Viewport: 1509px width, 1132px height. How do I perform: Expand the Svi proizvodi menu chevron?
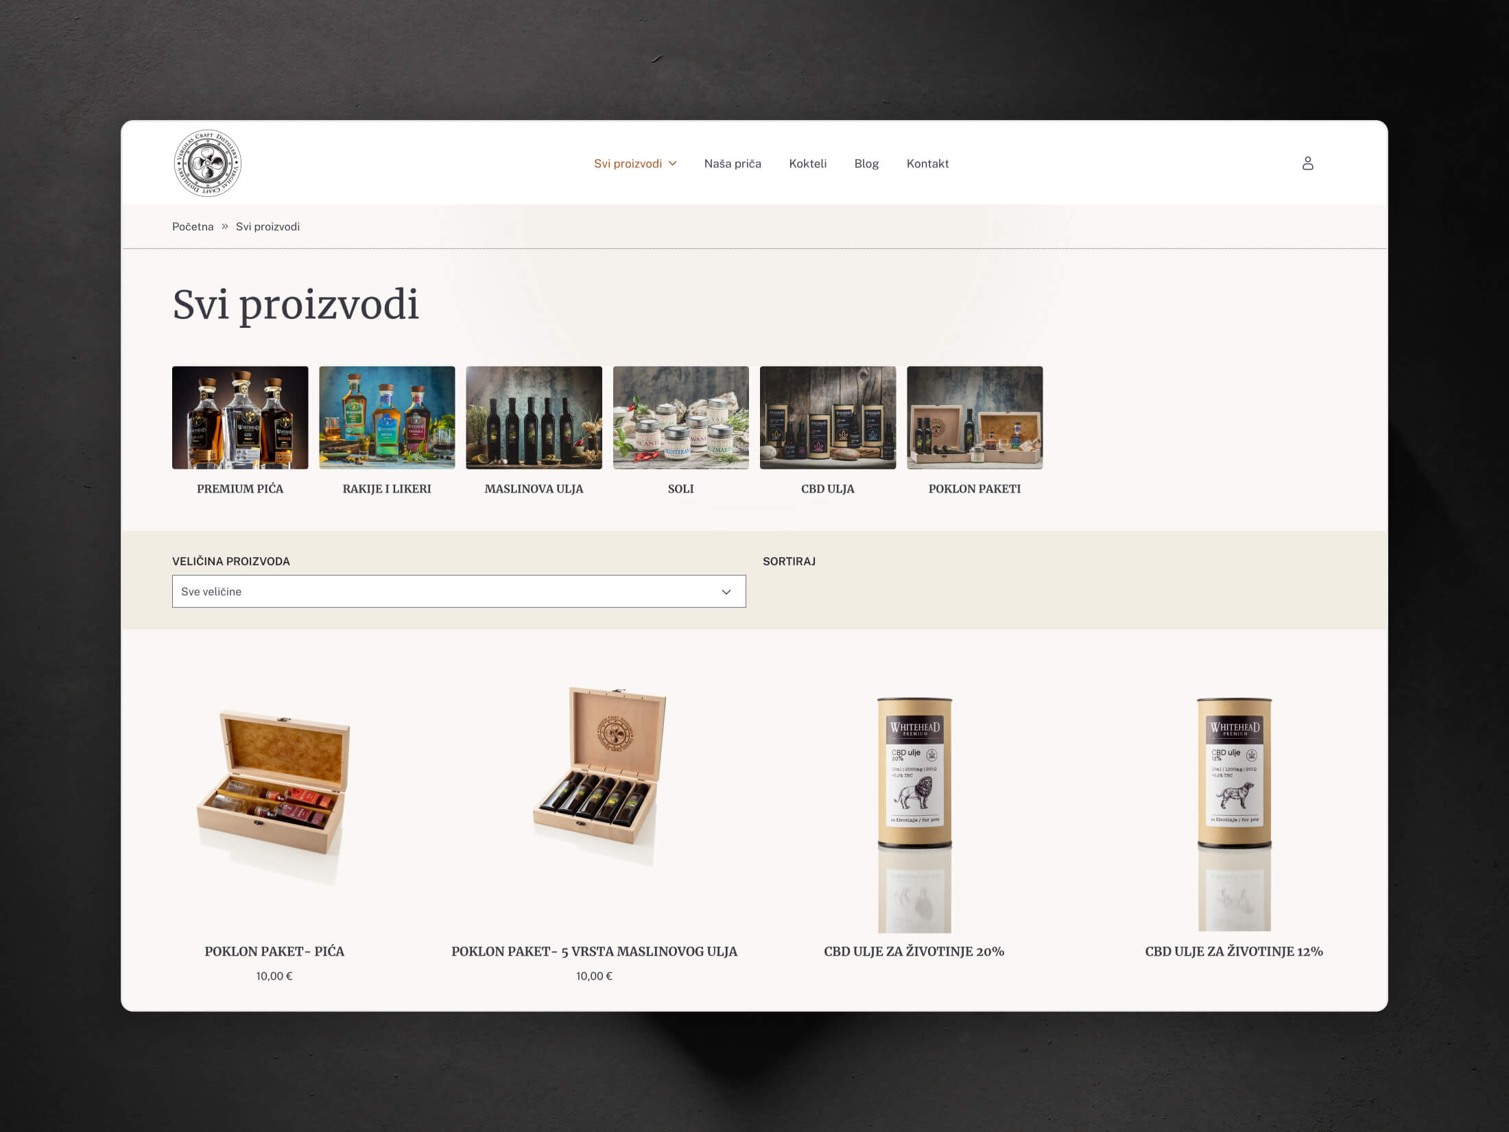point(673,163)
